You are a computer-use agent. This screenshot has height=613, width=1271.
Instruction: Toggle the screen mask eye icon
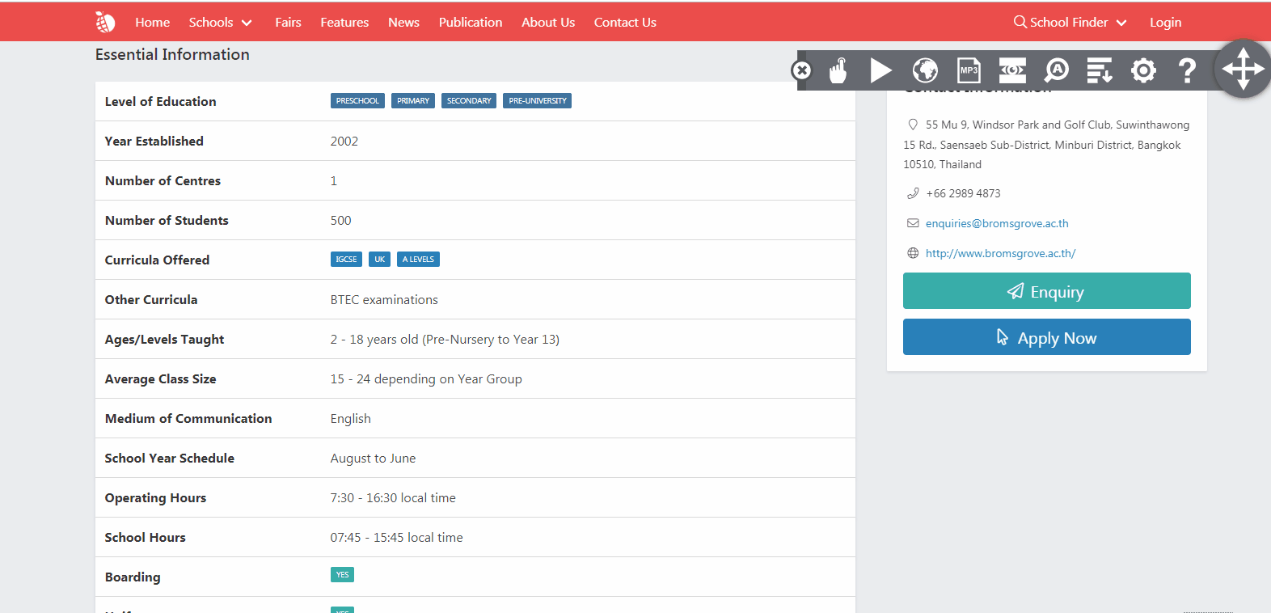click(1012, 71)
